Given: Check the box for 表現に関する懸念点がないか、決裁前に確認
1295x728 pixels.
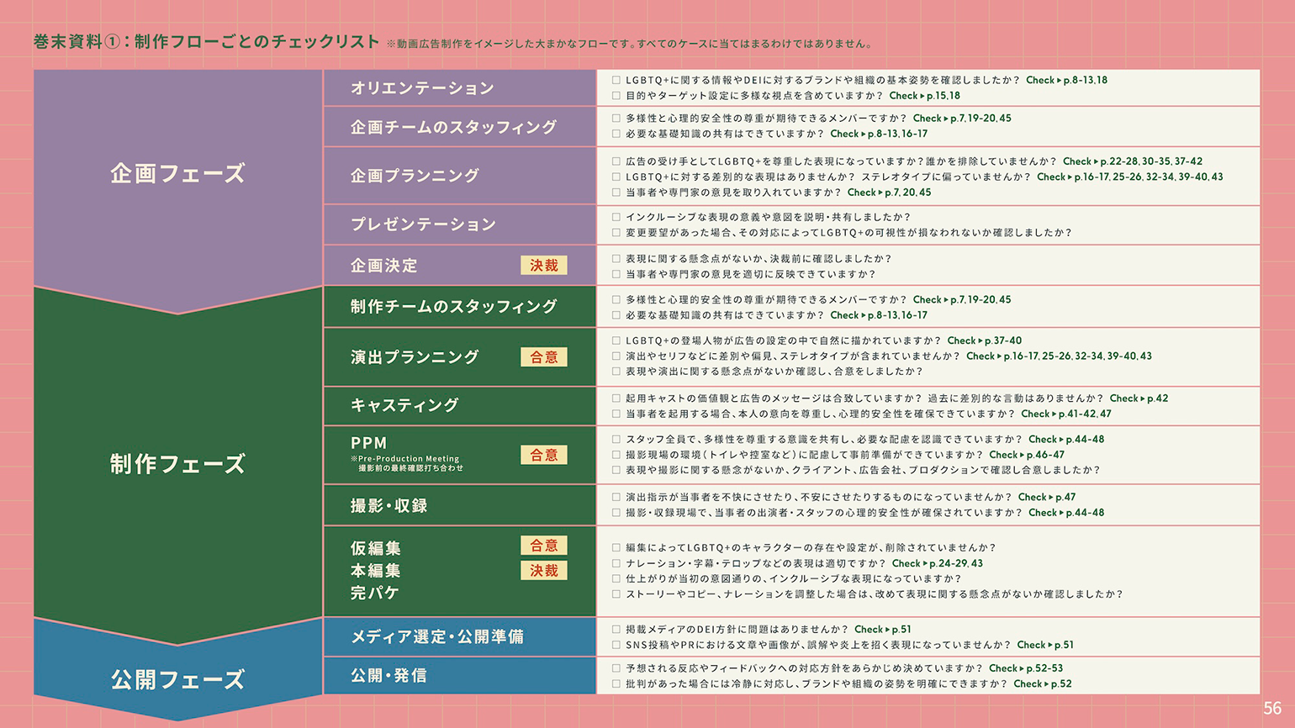Looking at the screenshot, I should pyautogui.click(x=616, y=259).
